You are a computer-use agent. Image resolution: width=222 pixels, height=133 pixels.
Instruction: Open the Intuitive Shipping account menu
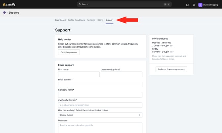[x=208, y=5]
